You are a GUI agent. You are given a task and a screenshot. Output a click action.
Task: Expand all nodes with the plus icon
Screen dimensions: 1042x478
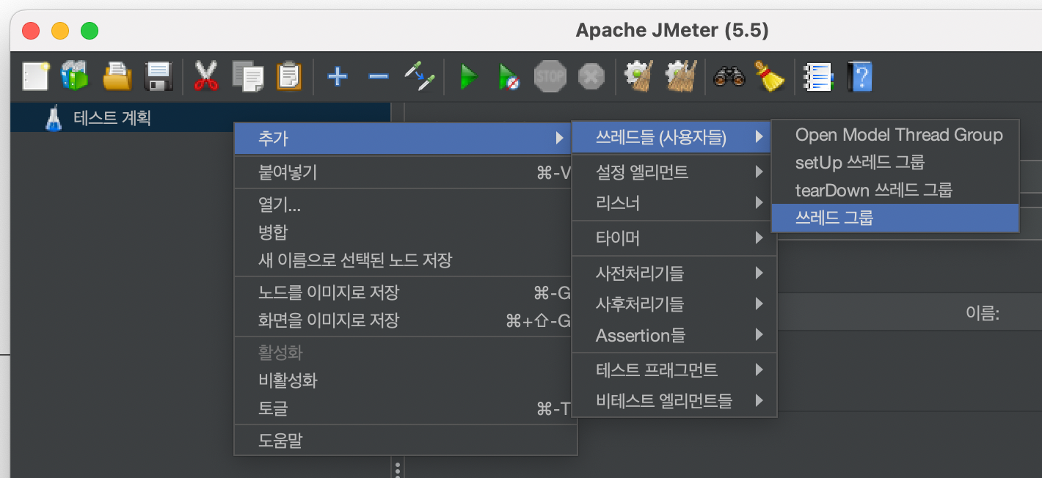pos(337,76)
